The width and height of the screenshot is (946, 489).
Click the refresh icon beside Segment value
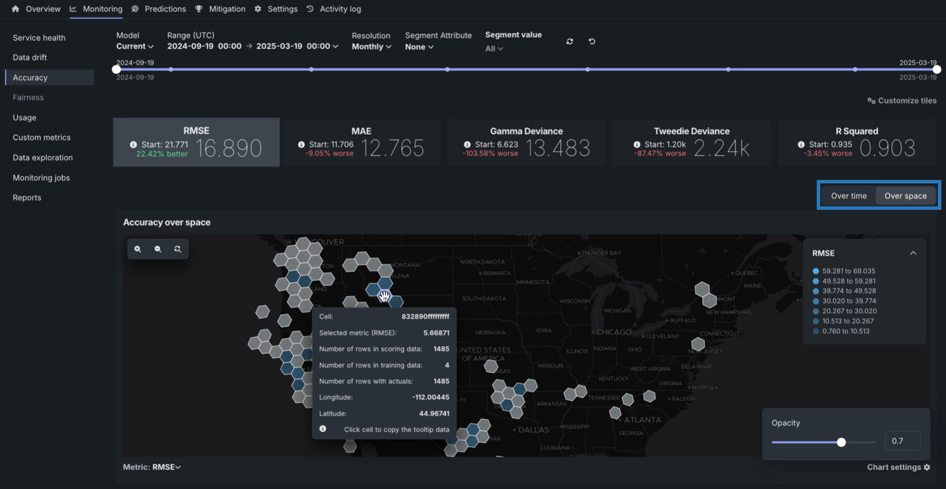tap(569, 41)
